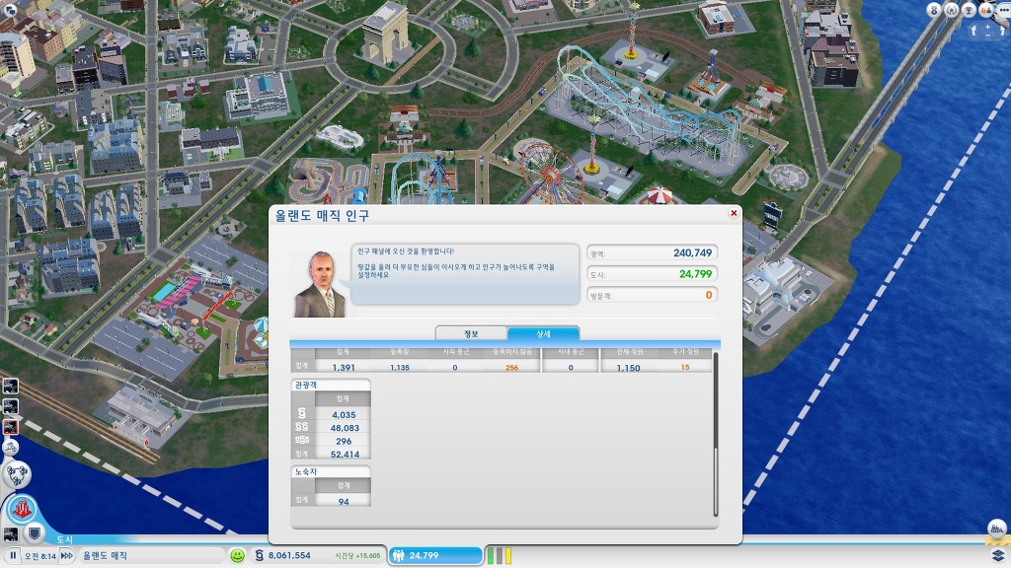Click the achievements medal icon
The height and width of the screenshot is (568, 1011).
(x=934, y=10)
